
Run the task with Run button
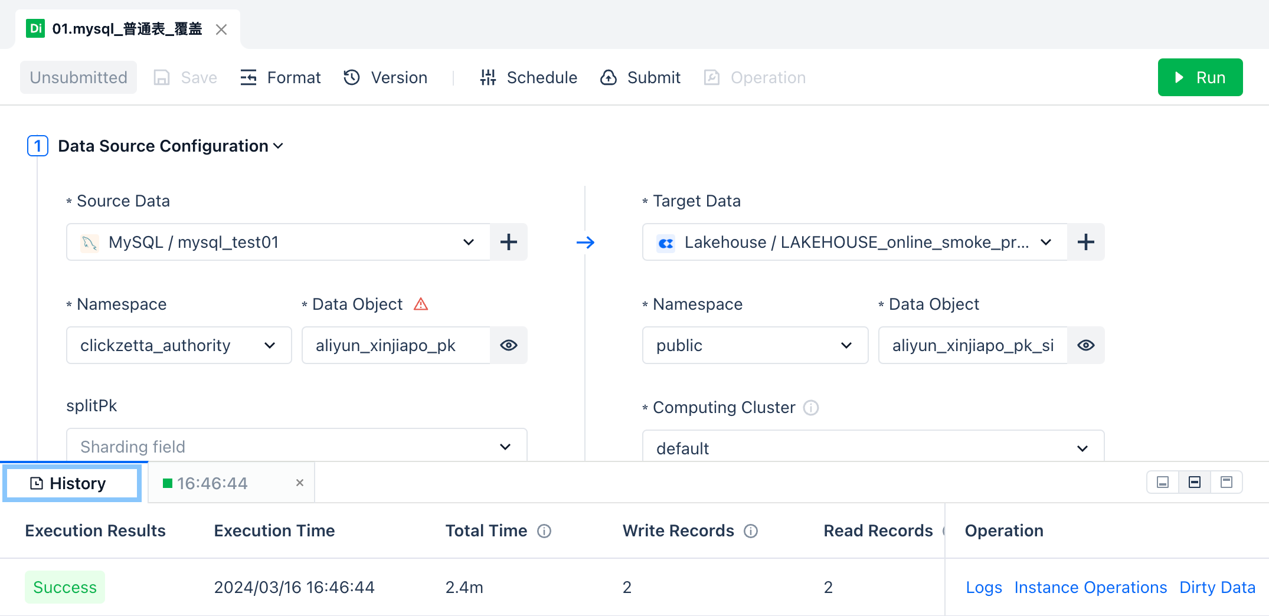pos(1199,77)
